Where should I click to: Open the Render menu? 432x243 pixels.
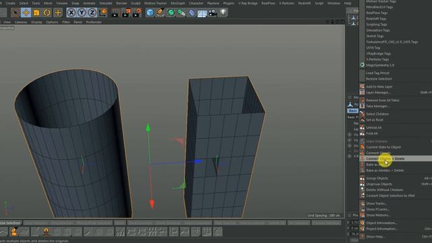122,3
